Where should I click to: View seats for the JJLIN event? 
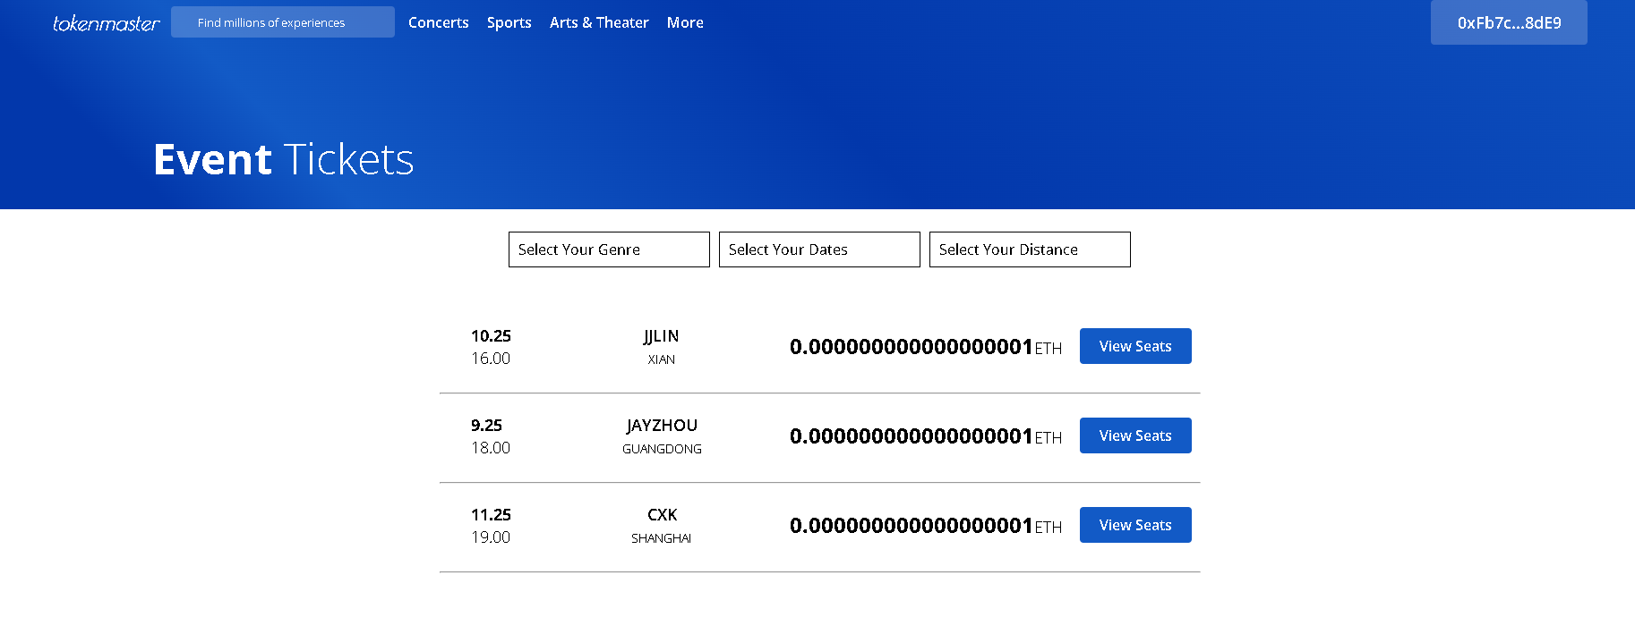[1134, 346]
